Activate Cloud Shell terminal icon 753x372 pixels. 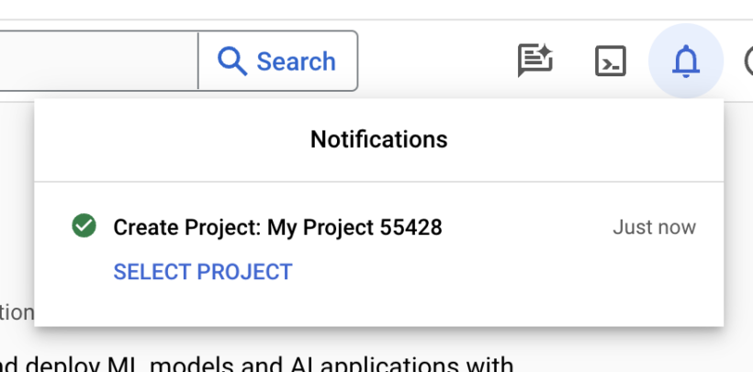click(611, 62)
